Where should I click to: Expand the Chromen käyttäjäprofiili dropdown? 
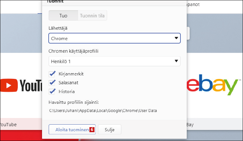pos(114,61)
